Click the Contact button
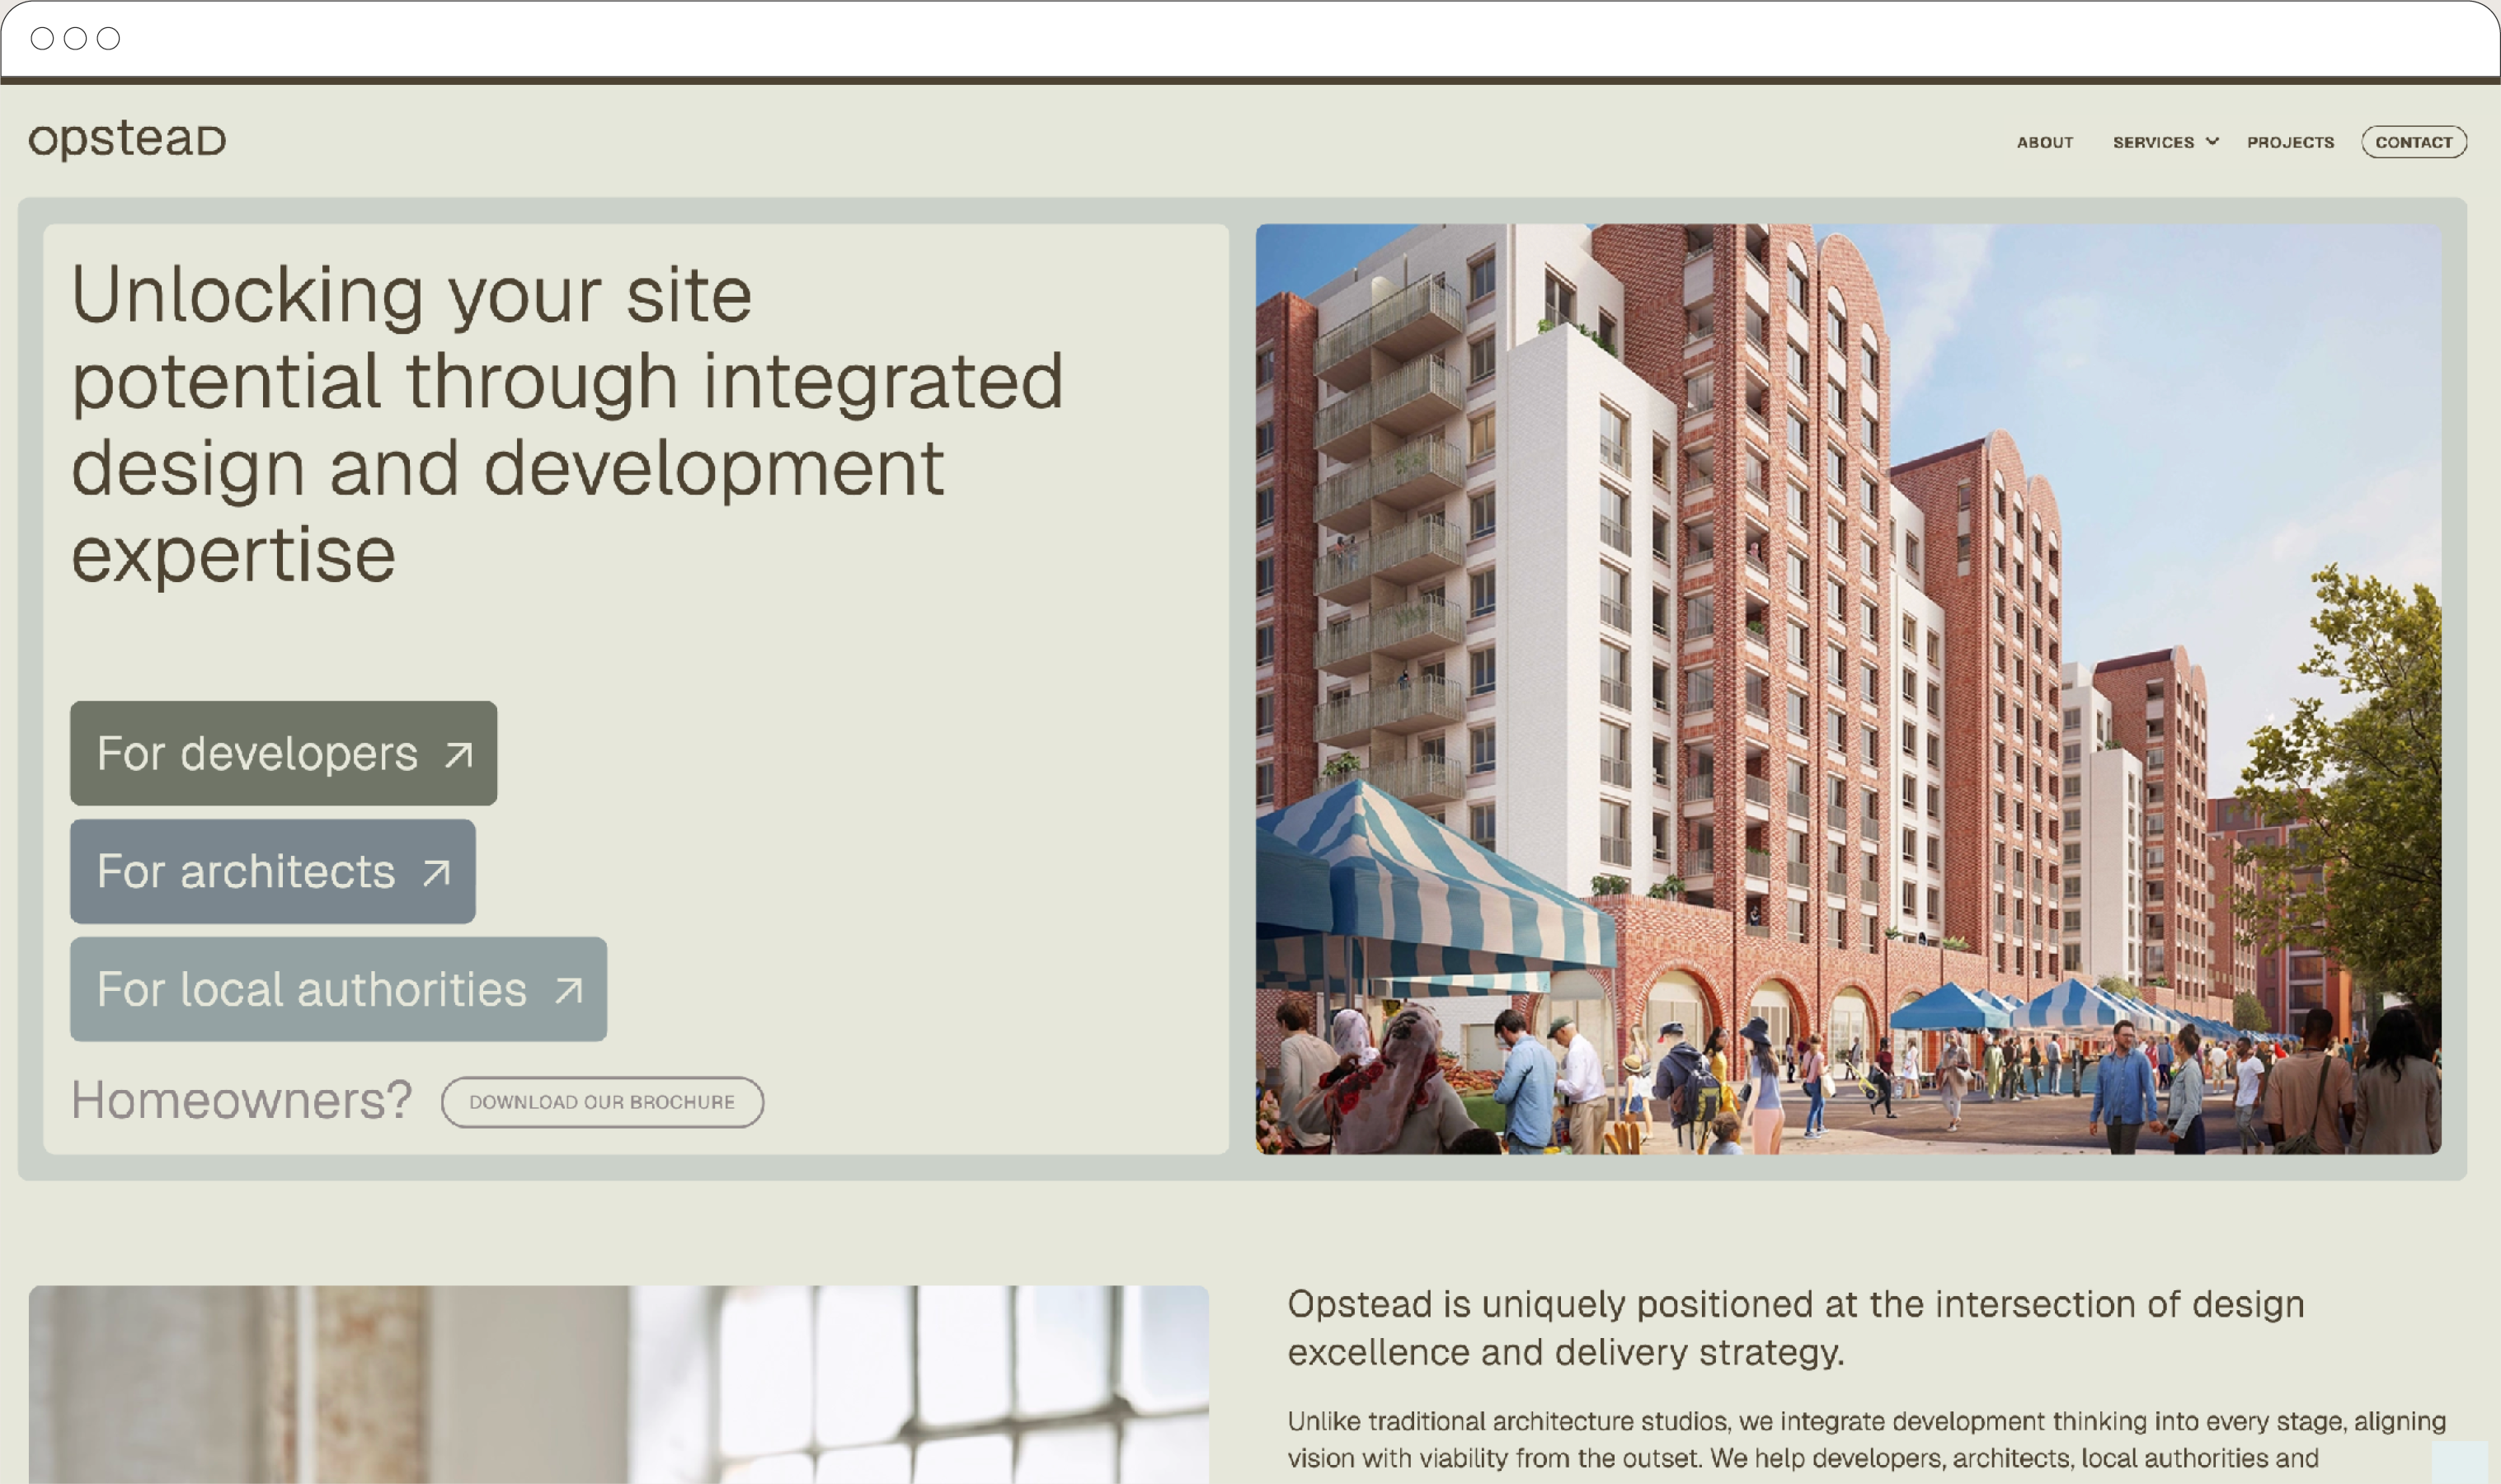This screenshot has width=2501, height=1484. click(2413, 142)
